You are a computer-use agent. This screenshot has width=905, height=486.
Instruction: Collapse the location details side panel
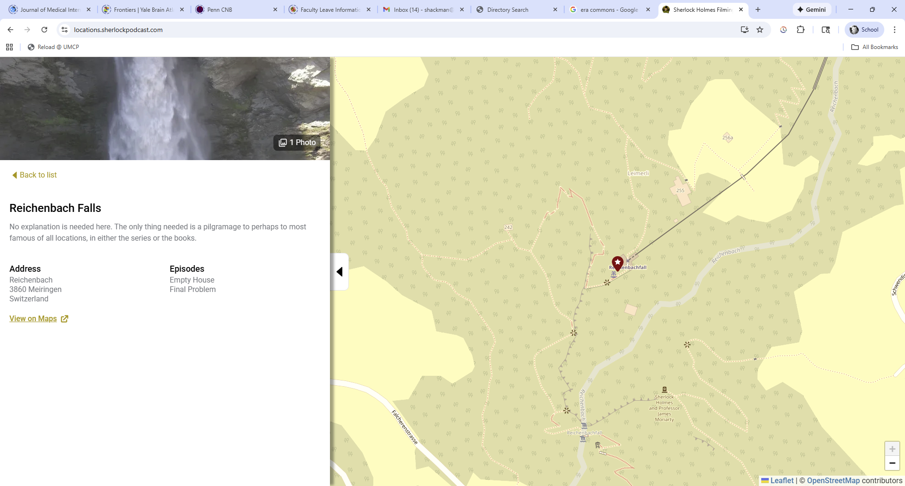click(x=339, y=272)
